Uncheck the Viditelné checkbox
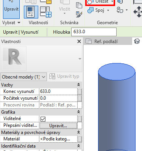Image resolution: width=142 pixels, height=151 pixels. [43, 119]
